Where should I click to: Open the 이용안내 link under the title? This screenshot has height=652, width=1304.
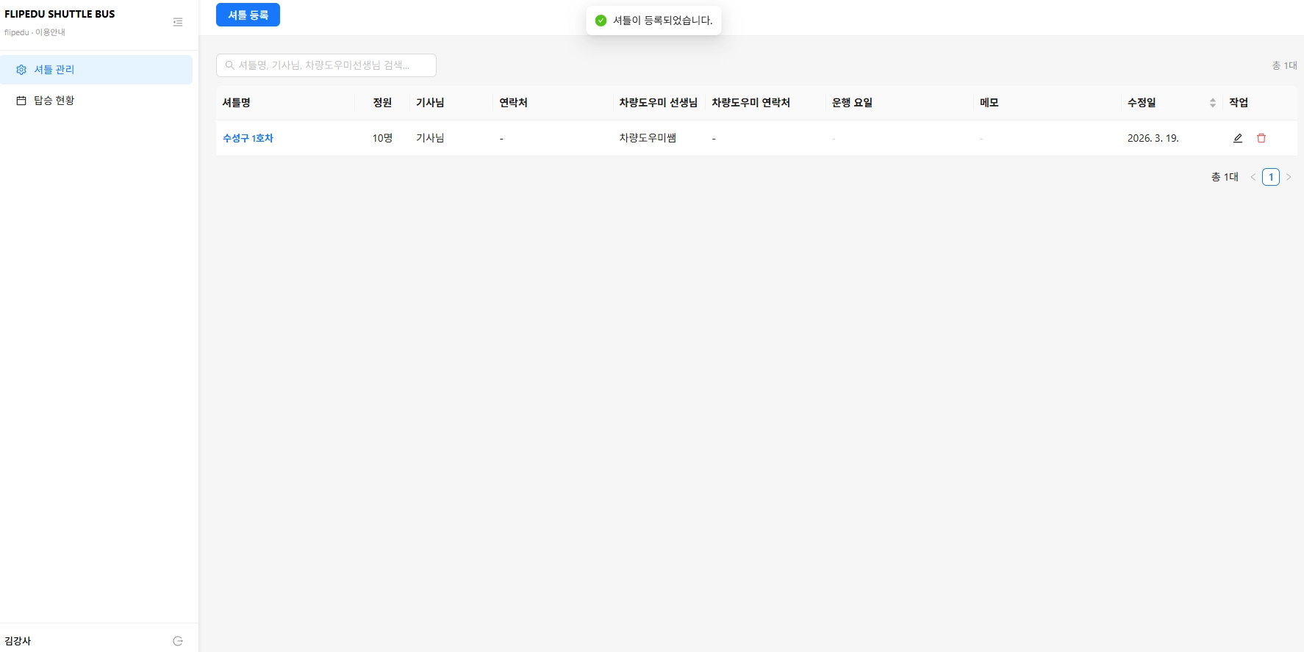pyautogui.click(x=50, y=32)
